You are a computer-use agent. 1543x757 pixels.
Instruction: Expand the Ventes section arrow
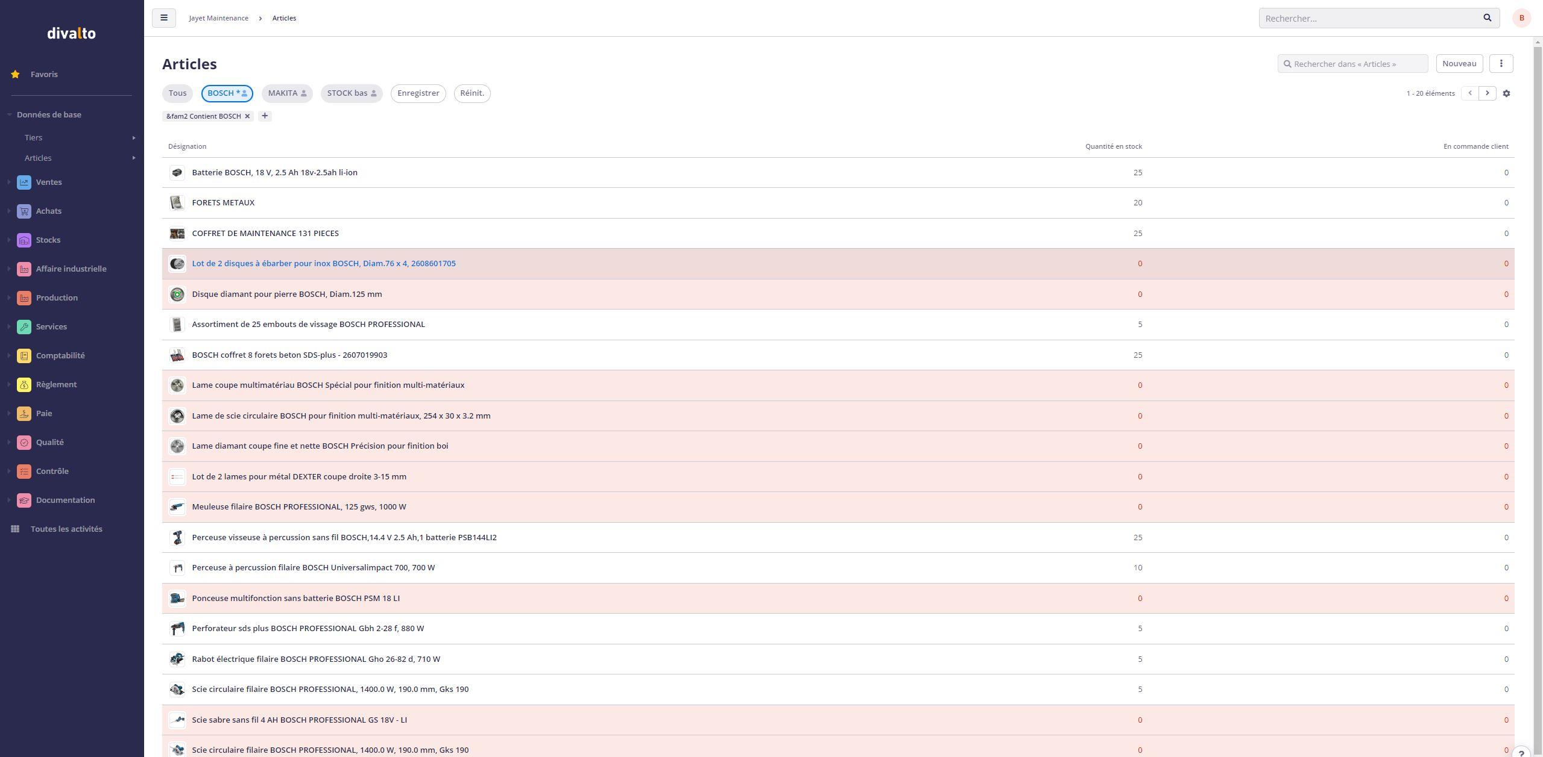[x=9, y=182]
